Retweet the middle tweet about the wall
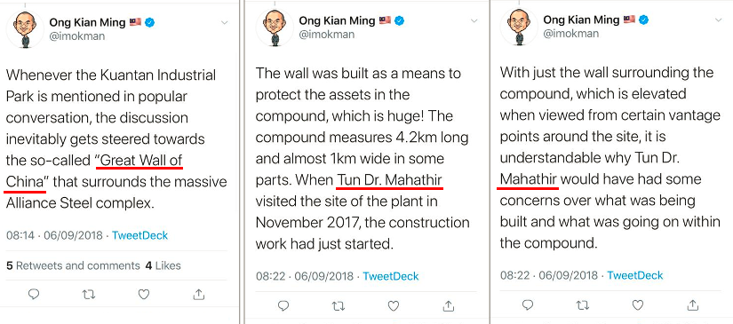The image size is (733, 324). (x=339, y=305)
